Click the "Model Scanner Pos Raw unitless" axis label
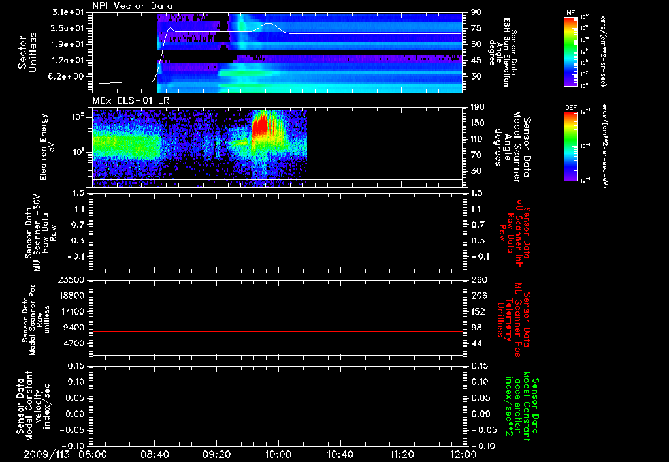This screenshot has width=669, height=462. [x=36, y=320]
